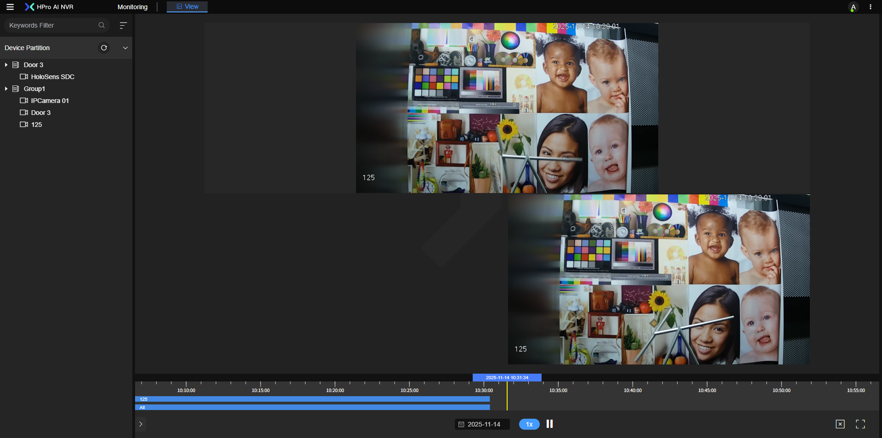Viewport: 882px width, 438px height.
Task: Open the 2025-11-14 date picker
Action: [x=482, y=424]
